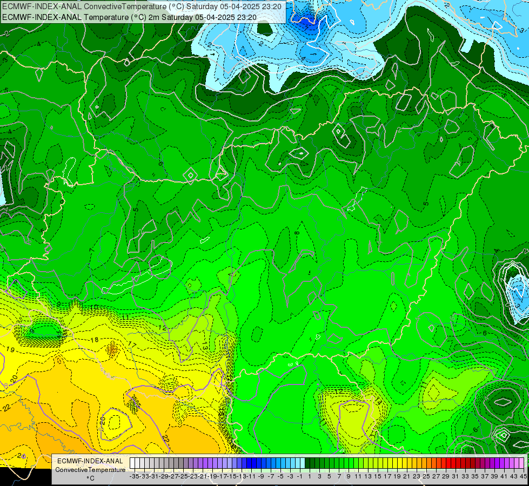Select the 45 value on the legend scale
Image resolution: width=529 pixels, height=486 pixels.
pos(523,476)
